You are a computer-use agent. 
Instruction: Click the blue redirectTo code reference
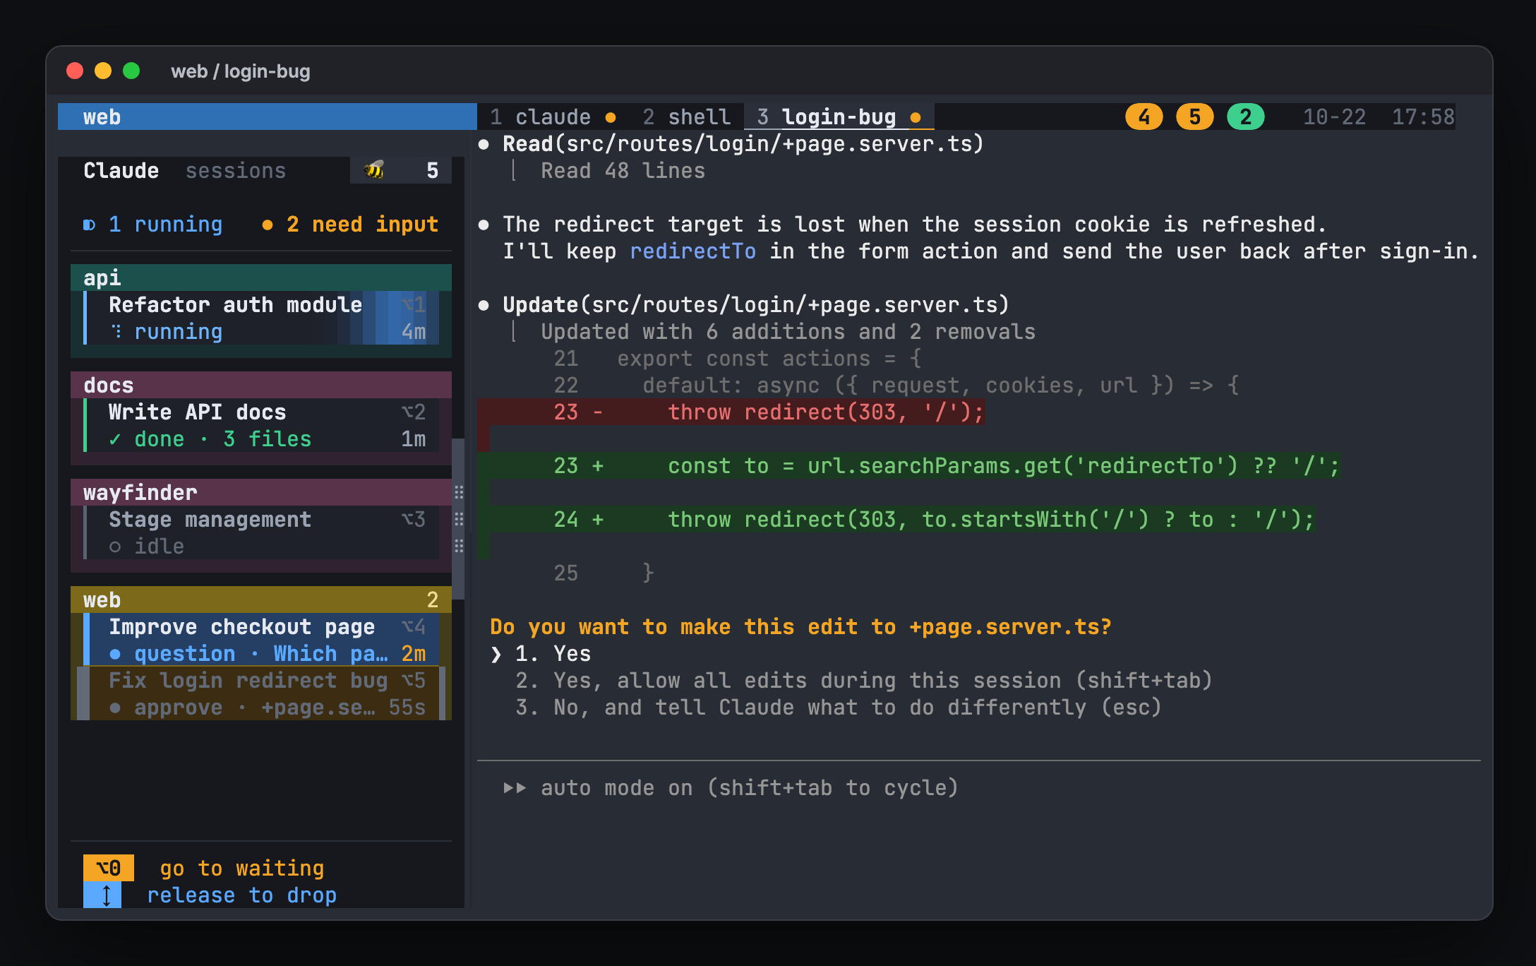coord(692,251)
